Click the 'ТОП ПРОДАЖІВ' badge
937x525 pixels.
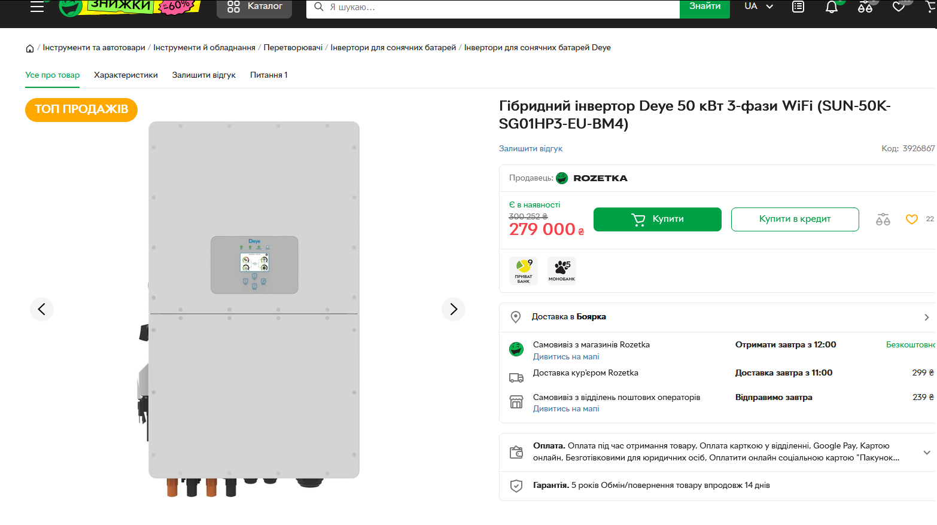(81, 109)
